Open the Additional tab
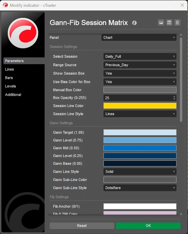 (x=13, y=95)
